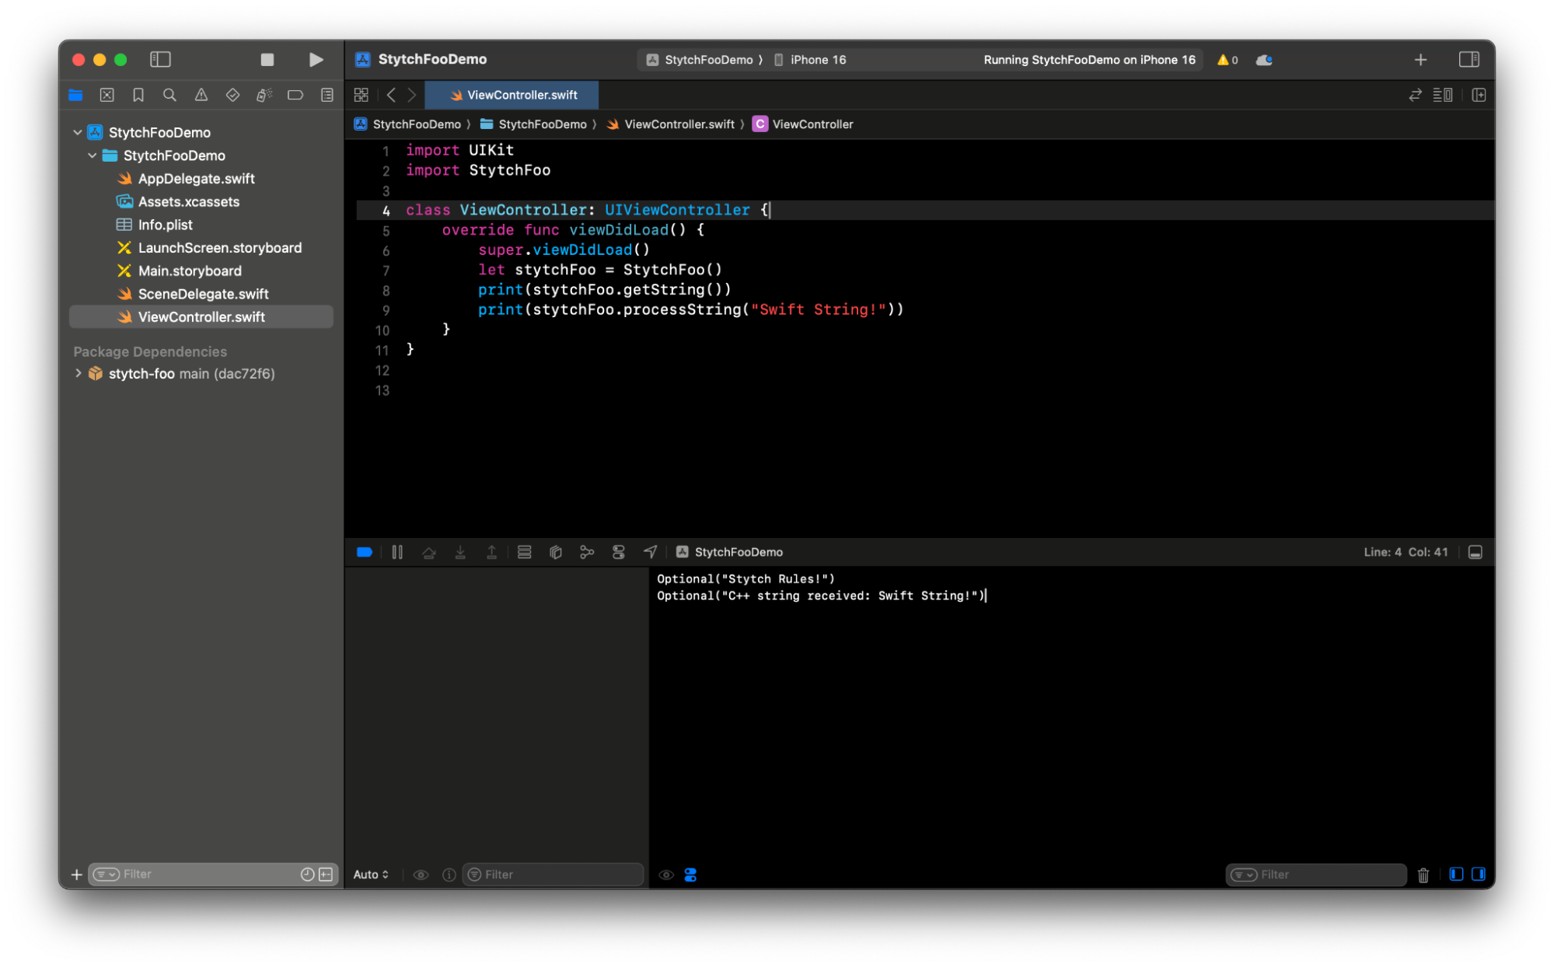This screenshot has height=967, width=1554.
Task: Pause program execution
Action: click(397, 552)
